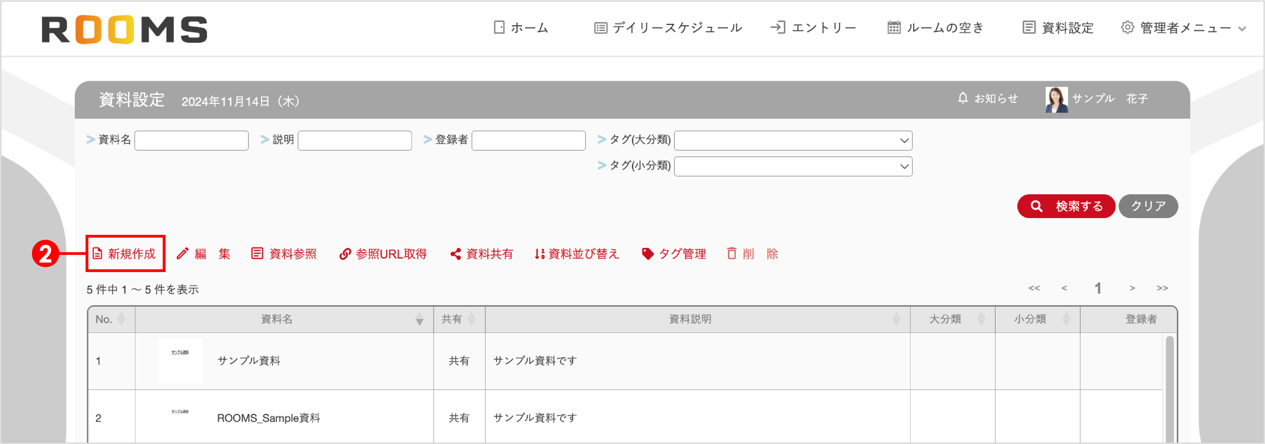Viewport: 1265px width, 444px height.
Task: Click the 編集 pencil icon
Action: [x=183, y=253]
